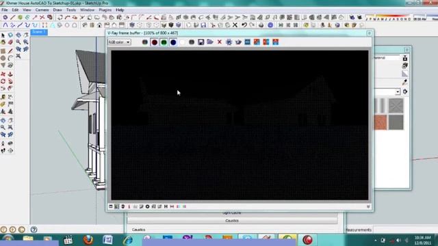Select the Eraser tool
This screenshot has height=246, width=438.
tap(10, 42)
